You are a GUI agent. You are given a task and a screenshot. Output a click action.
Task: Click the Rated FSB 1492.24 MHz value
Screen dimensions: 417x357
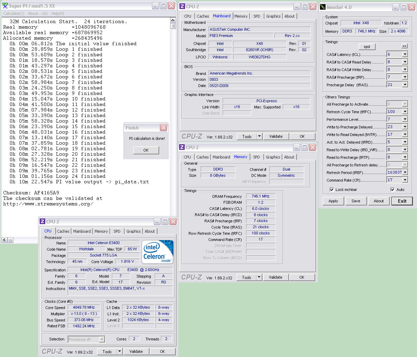(x=84, y=326)
